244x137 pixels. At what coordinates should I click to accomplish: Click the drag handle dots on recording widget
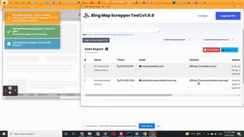[x=6, y=91]
